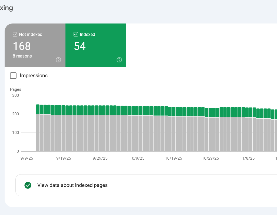Click the 9/29/25 date label on axis

pos(100,158)
